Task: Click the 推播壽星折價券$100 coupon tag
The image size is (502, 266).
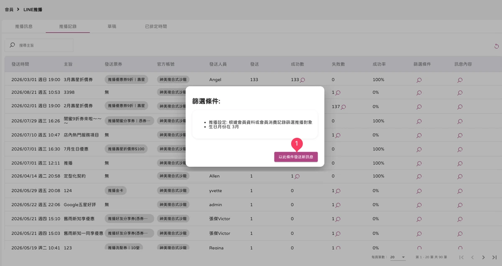Action: [126, 149]
